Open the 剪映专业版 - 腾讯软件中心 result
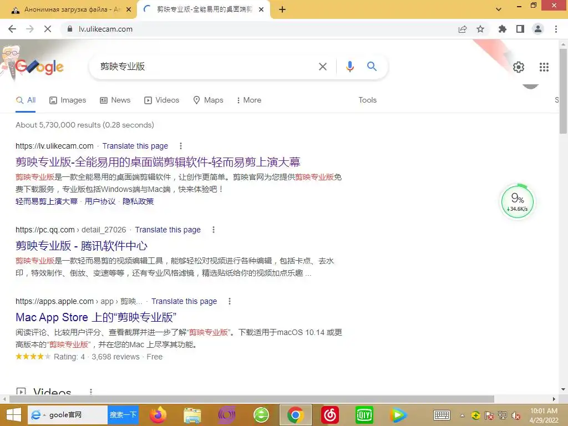The image size is (568, 426). [x=82, y=246]
